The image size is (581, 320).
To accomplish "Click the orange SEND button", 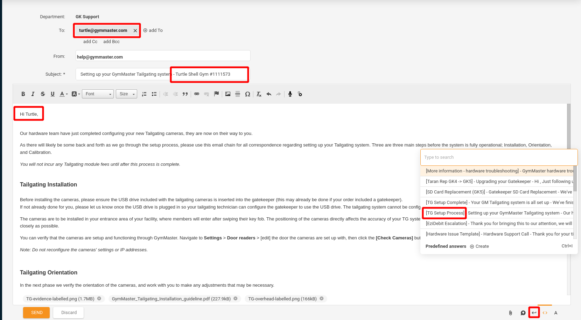I will pyautogui.click(x=36, y=313).
